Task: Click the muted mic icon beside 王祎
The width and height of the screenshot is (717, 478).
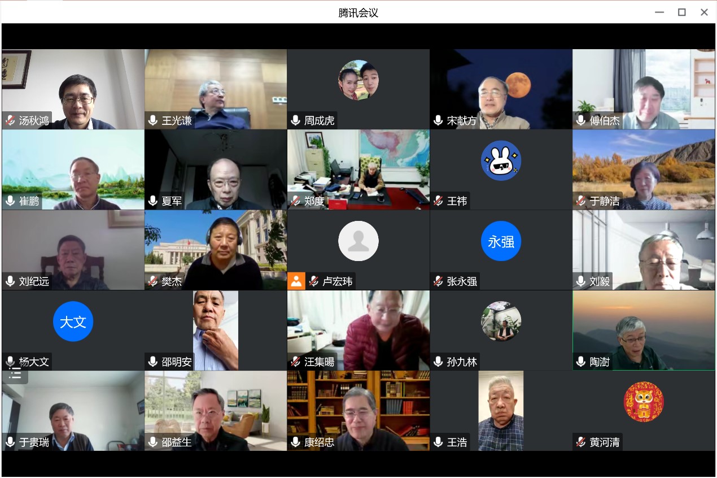Action: point(438,201)
